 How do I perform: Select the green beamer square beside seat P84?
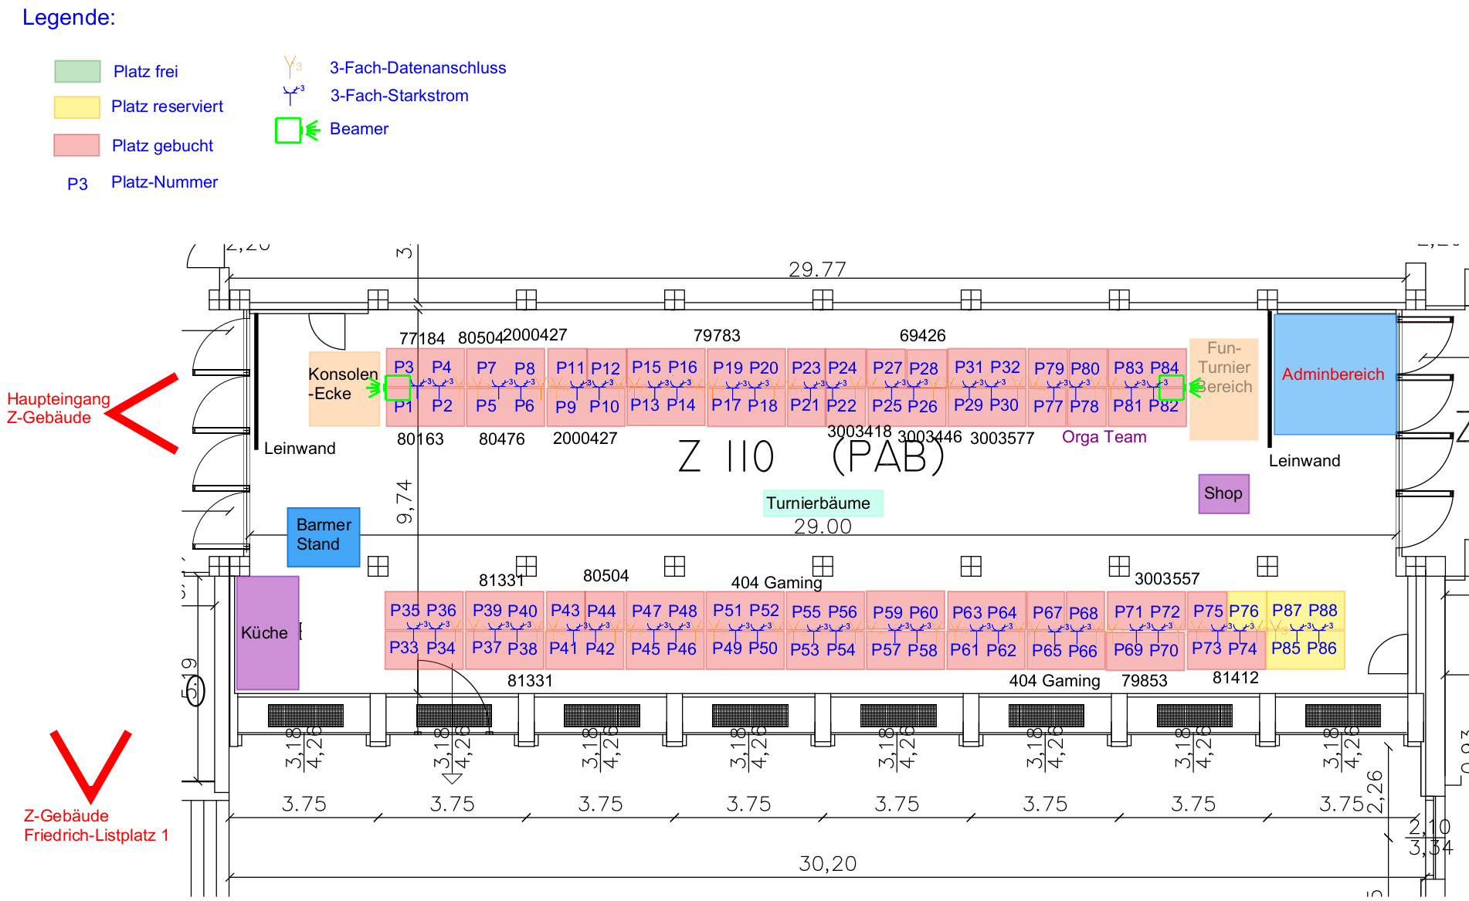pyautogui.click(x=1171, y=388)
